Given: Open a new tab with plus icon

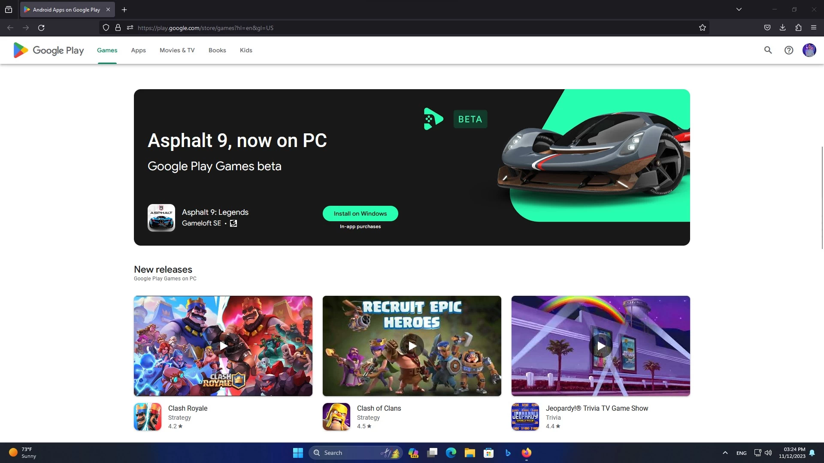Looking at the screenshot, I should 124,9.
